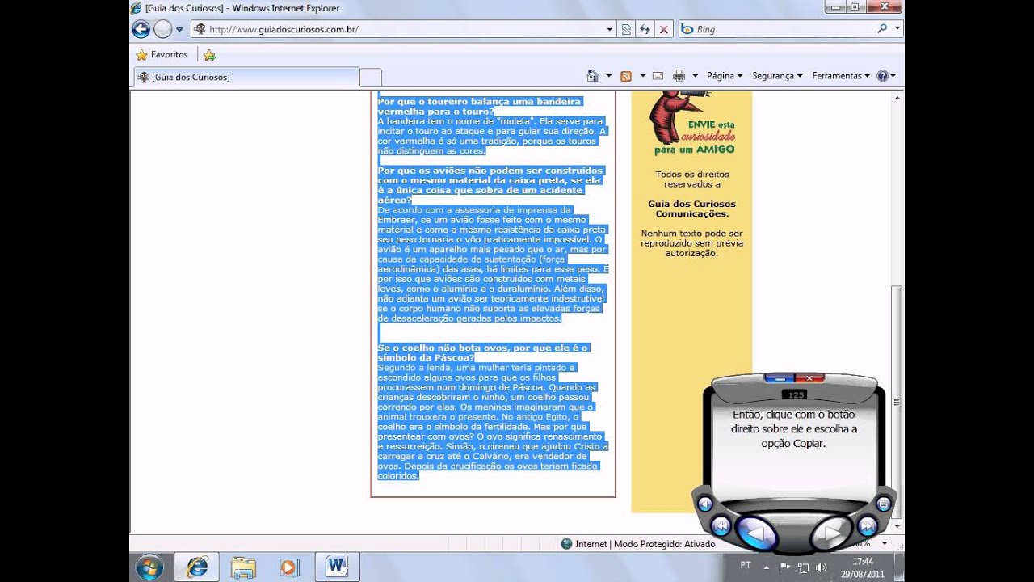Click the volume speaker tray icon
This screenshot has width=1034, height=582.
point(821,567)
